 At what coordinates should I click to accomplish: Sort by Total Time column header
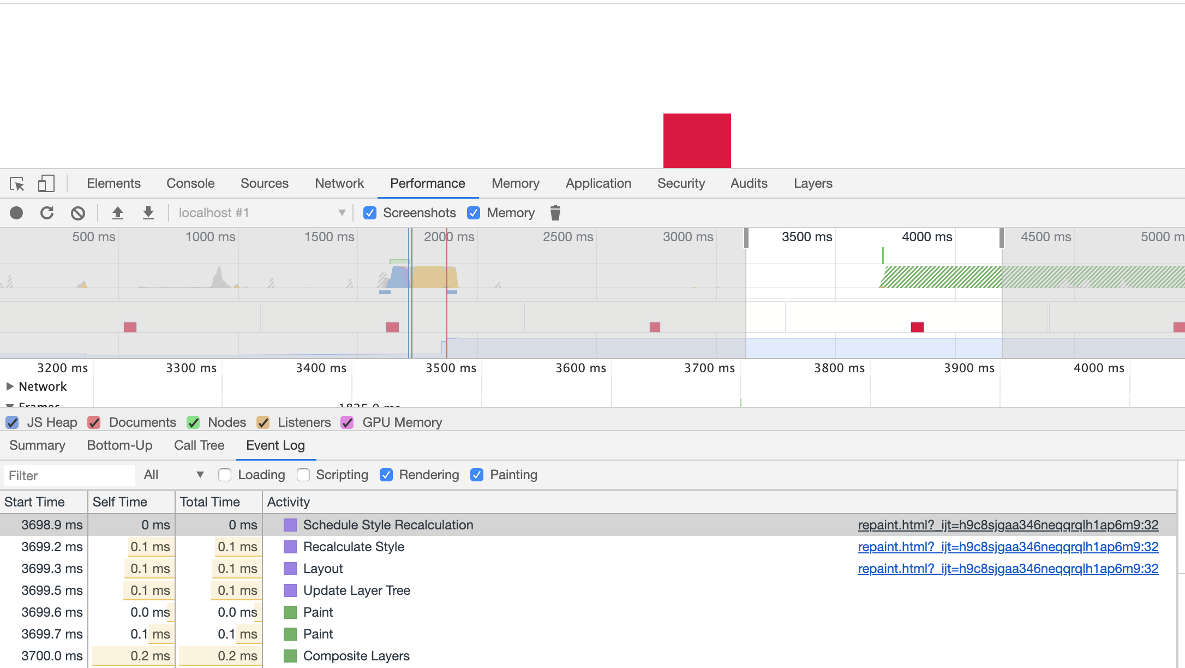pyautogui.click(x=219, y=502)
